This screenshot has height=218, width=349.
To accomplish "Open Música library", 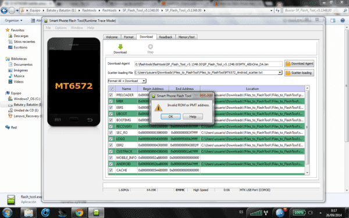I will pyautogui.click(x=19, y=76).
